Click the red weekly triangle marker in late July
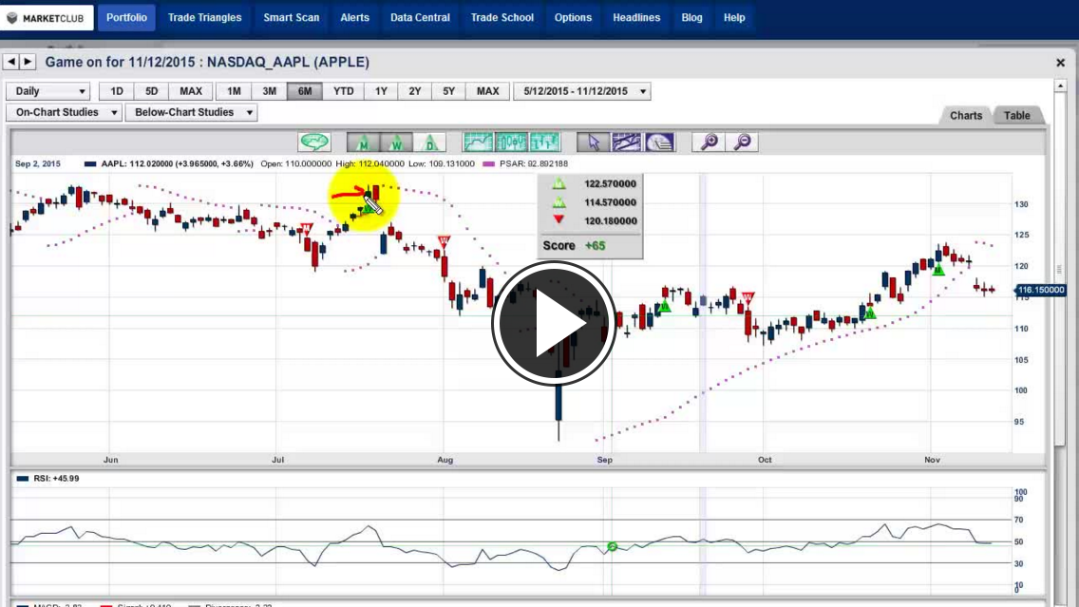Screen dimensions: 1079x607 point(444,241)
